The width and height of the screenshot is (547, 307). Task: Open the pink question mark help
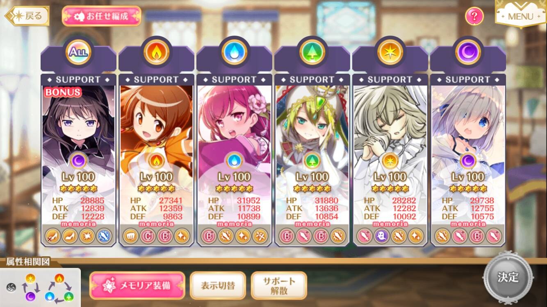pos(474,16)
